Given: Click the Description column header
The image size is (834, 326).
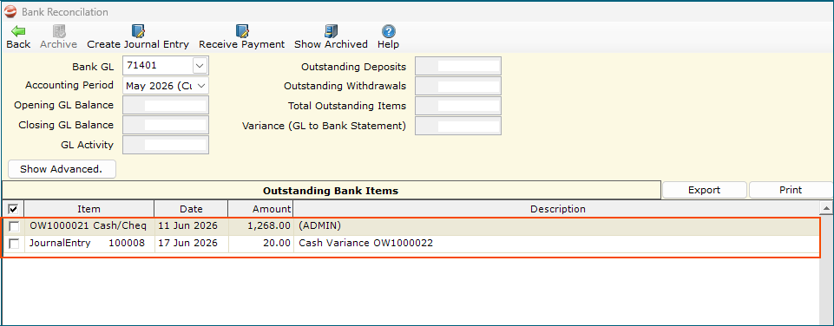Looking at the screenshot, I should click(x=557, y=209).
